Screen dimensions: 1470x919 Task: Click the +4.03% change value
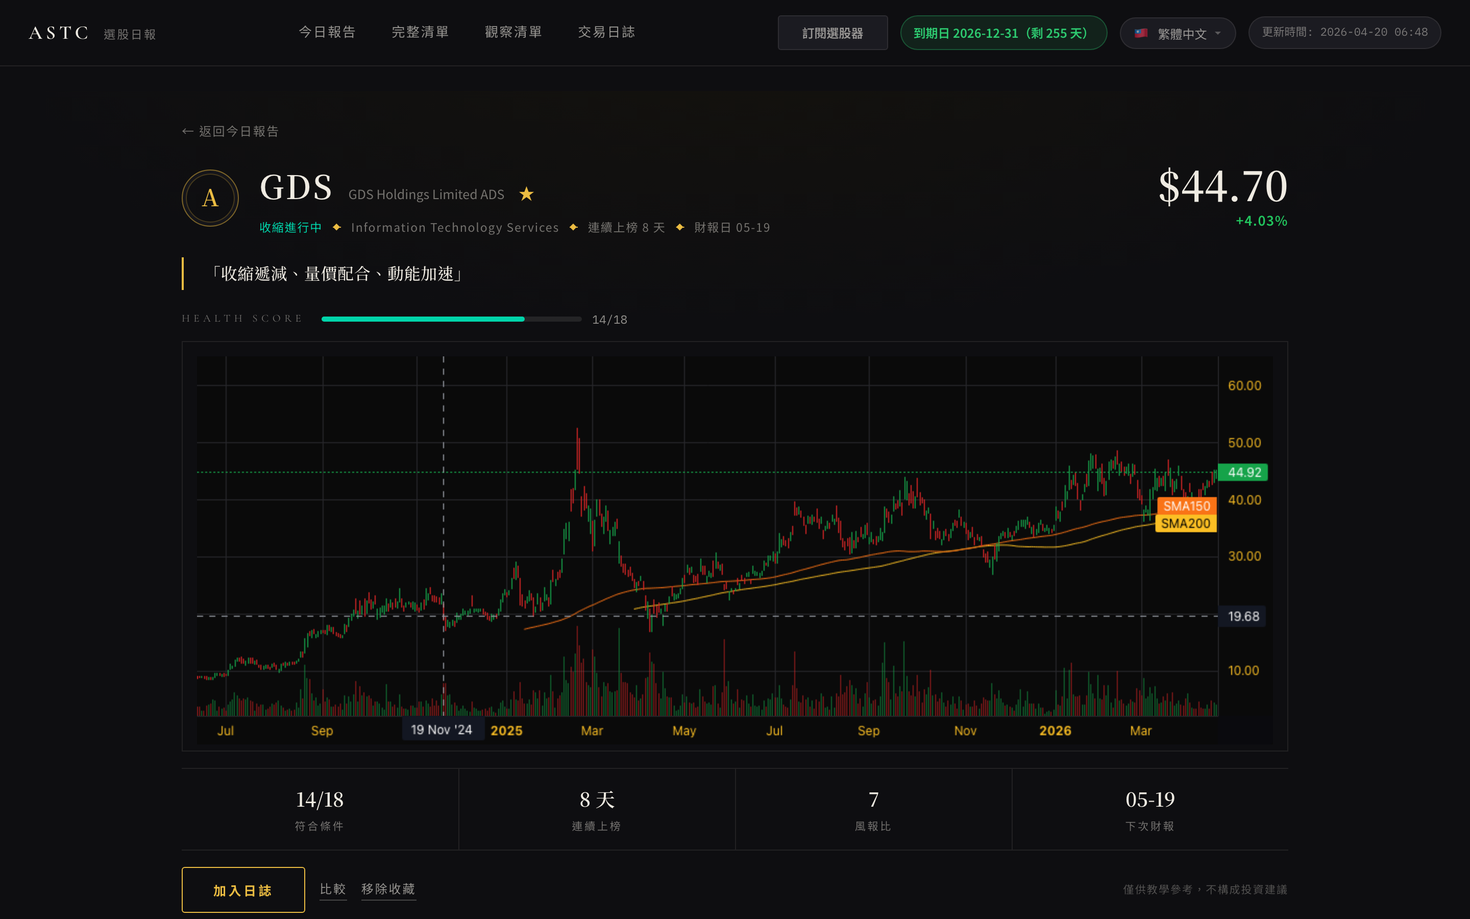tap(1261, 221)
